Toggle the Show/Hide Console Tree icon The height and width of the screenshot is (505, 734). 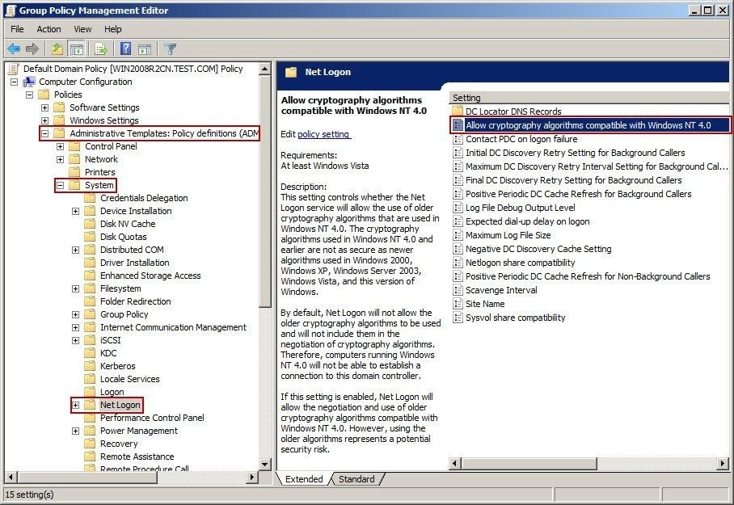point(76,48)
